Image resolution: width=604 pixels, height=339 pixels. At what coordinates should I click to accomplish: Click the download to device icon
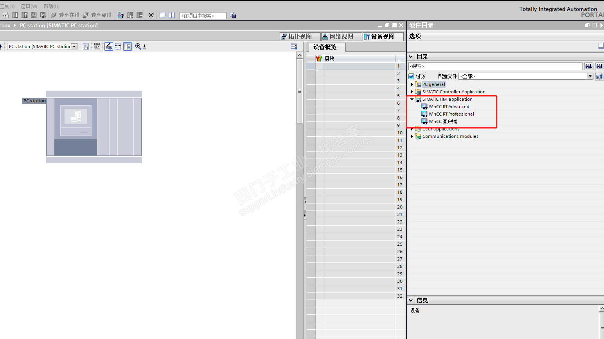tap(15, 15)
